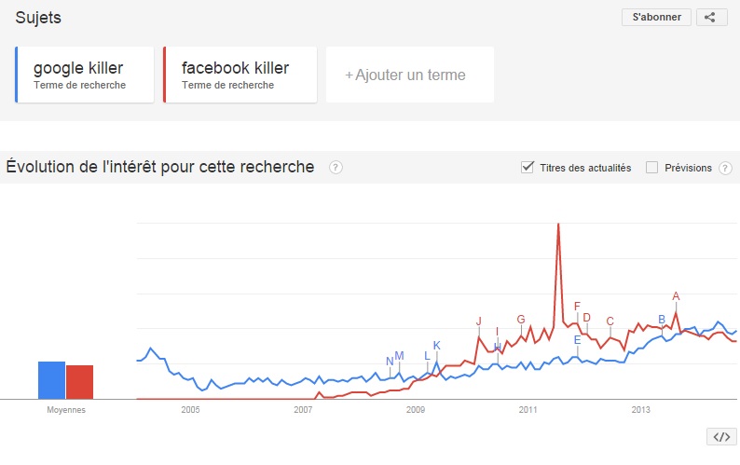
Task: Click news marker N on chart
Action: [x=390, y=362]
